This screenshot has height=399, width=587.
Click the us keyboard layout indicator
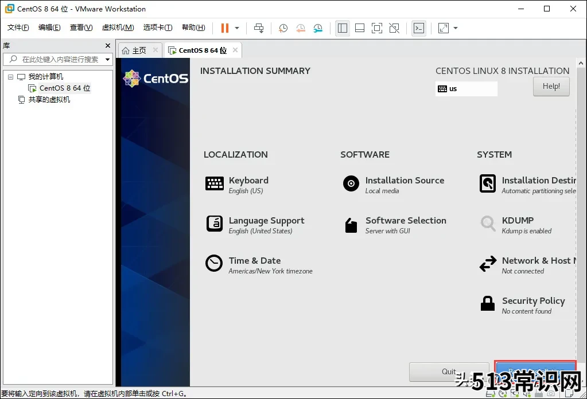[466, 89]
